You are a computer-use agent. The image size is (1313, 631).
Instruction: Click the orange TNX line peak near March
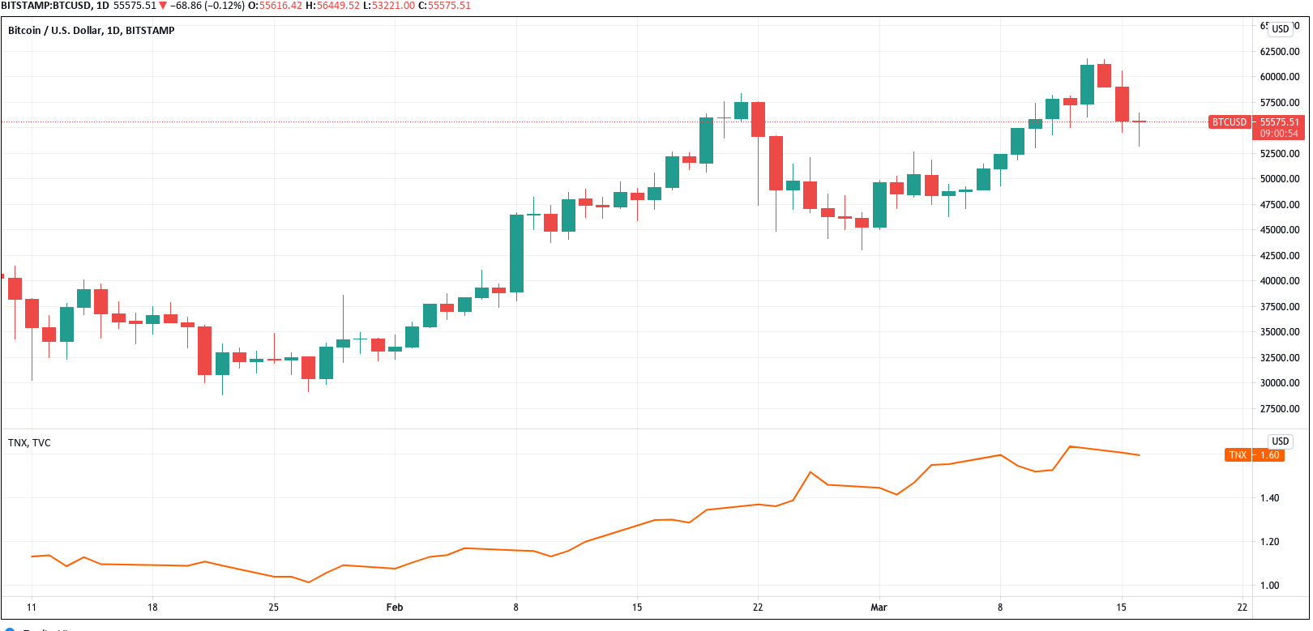click(1071, 446)
